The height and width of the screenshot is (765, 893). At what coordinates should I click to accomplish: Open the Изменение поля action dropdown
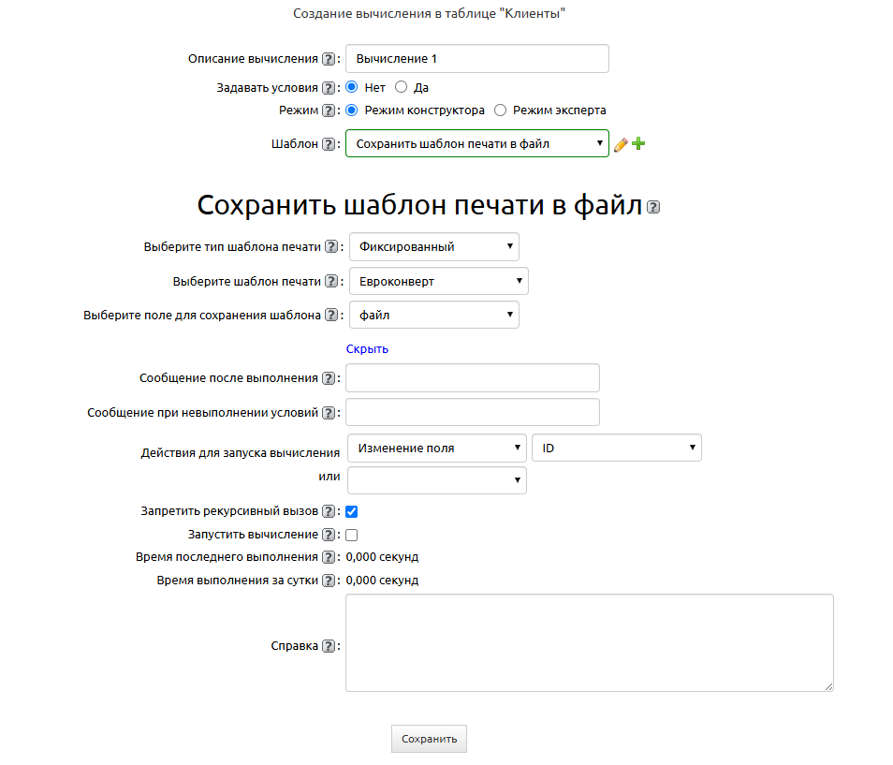[436, 449]
